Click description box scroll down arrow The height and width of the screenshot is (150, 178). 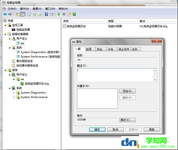[155, 80]
